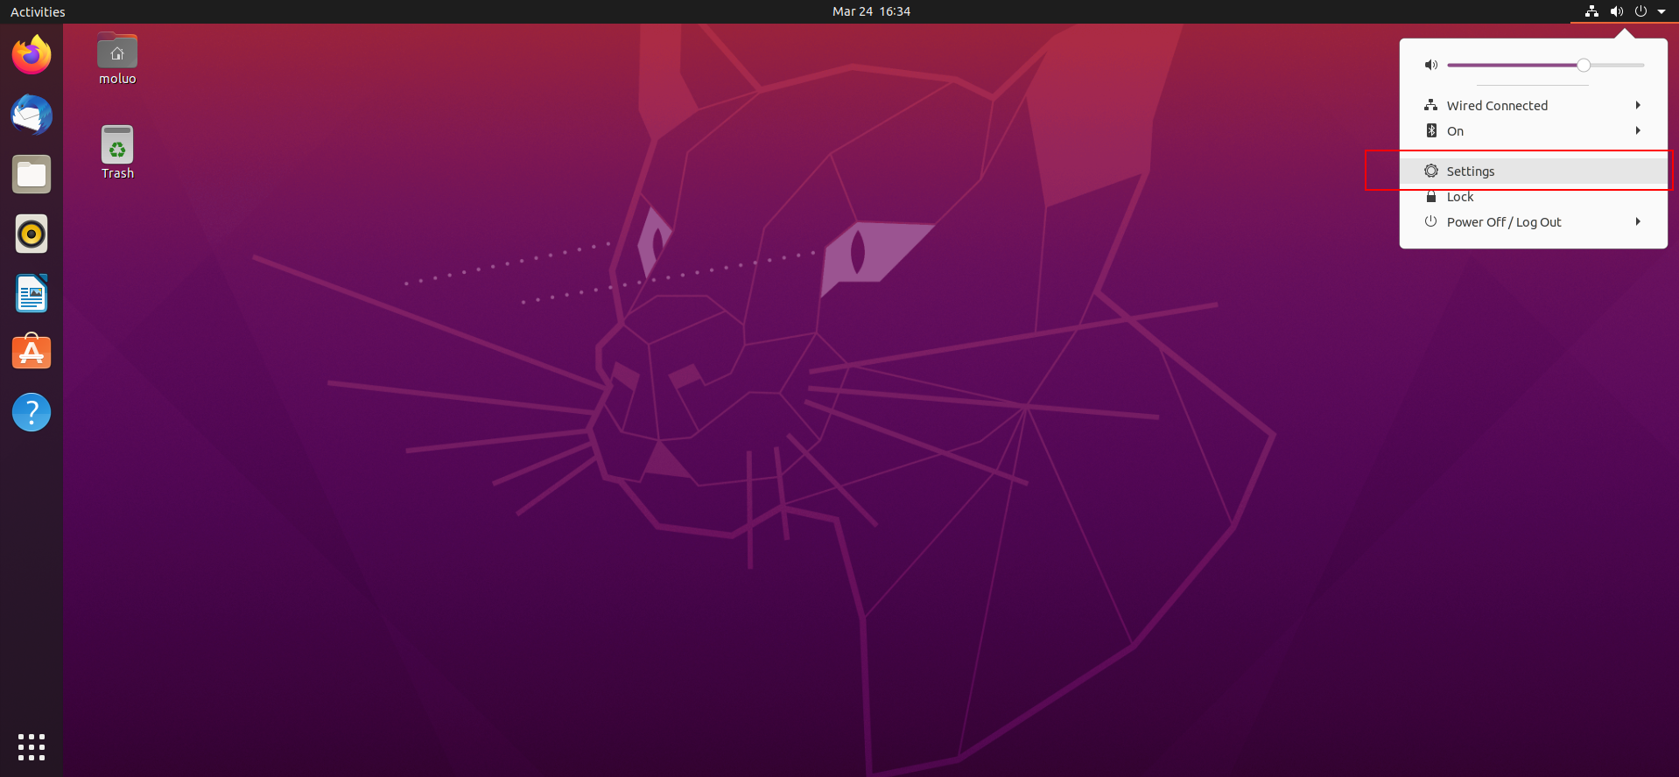Select the Trash desktop icon
The image size is (1679, 777).
pyautogui.click(x=117, y=153)
